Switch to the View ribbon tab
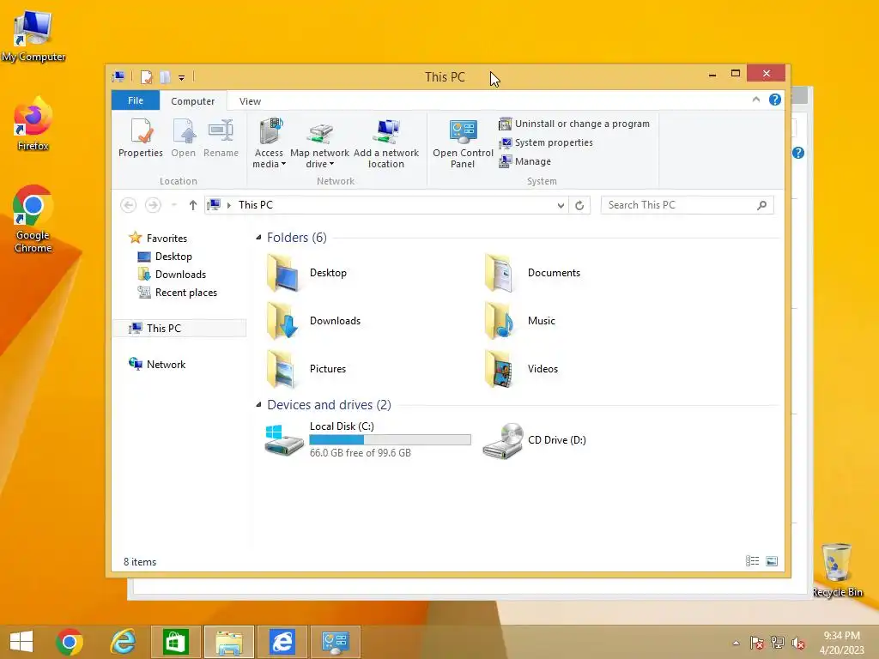This screenshot has width=879, height=659. coord(250,101)
